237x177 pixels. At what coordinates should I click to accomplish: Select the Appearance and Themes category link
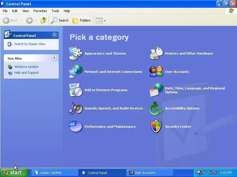point(105,53)
